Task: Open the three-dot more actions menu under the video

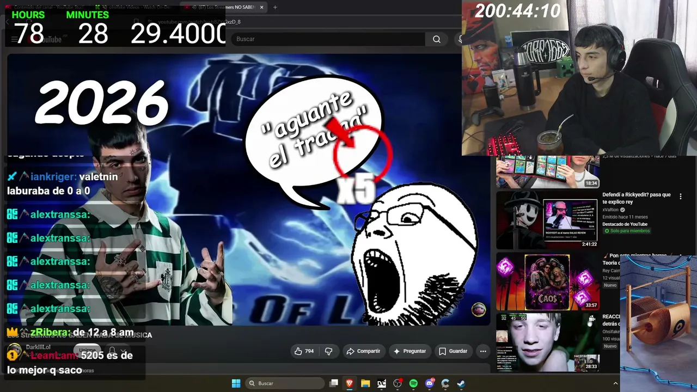Action: coord(482,351)
